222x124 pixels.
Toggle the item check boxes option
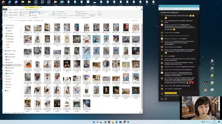80,12
